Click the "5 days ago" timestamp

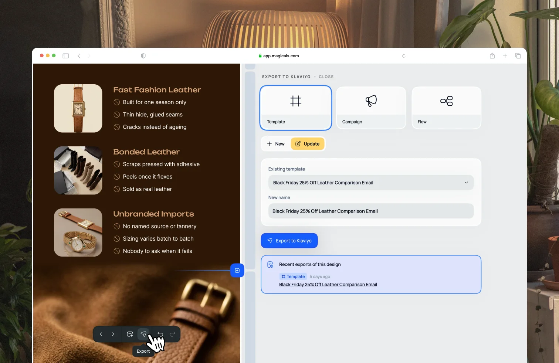click(320, 277)
